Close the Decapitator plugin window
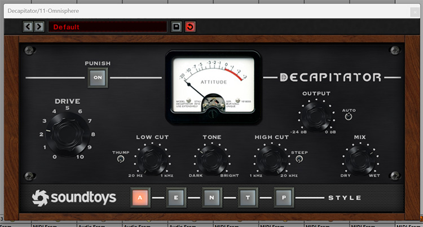The image size is (423, 227). 415,12
